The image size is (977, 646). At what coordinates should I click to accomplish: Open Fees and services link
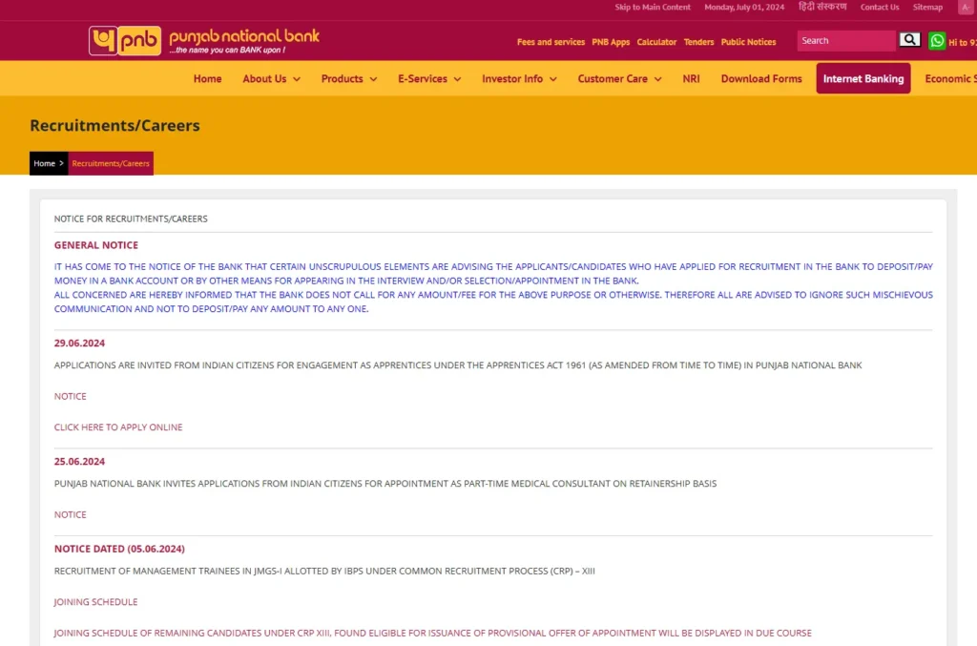click(x=551, y=42)
